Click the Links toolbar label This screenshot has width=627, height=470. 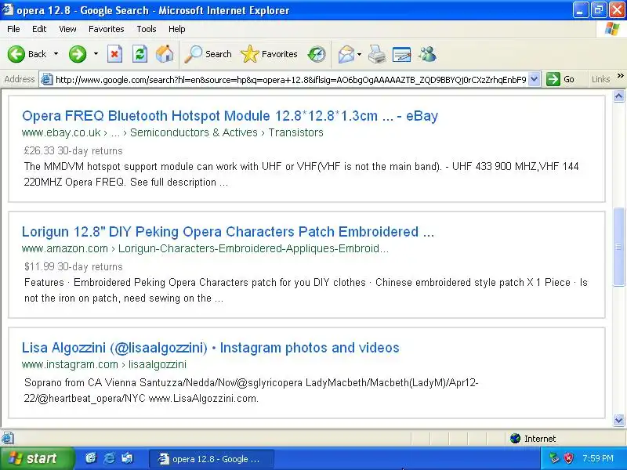[x=600, y=79]
